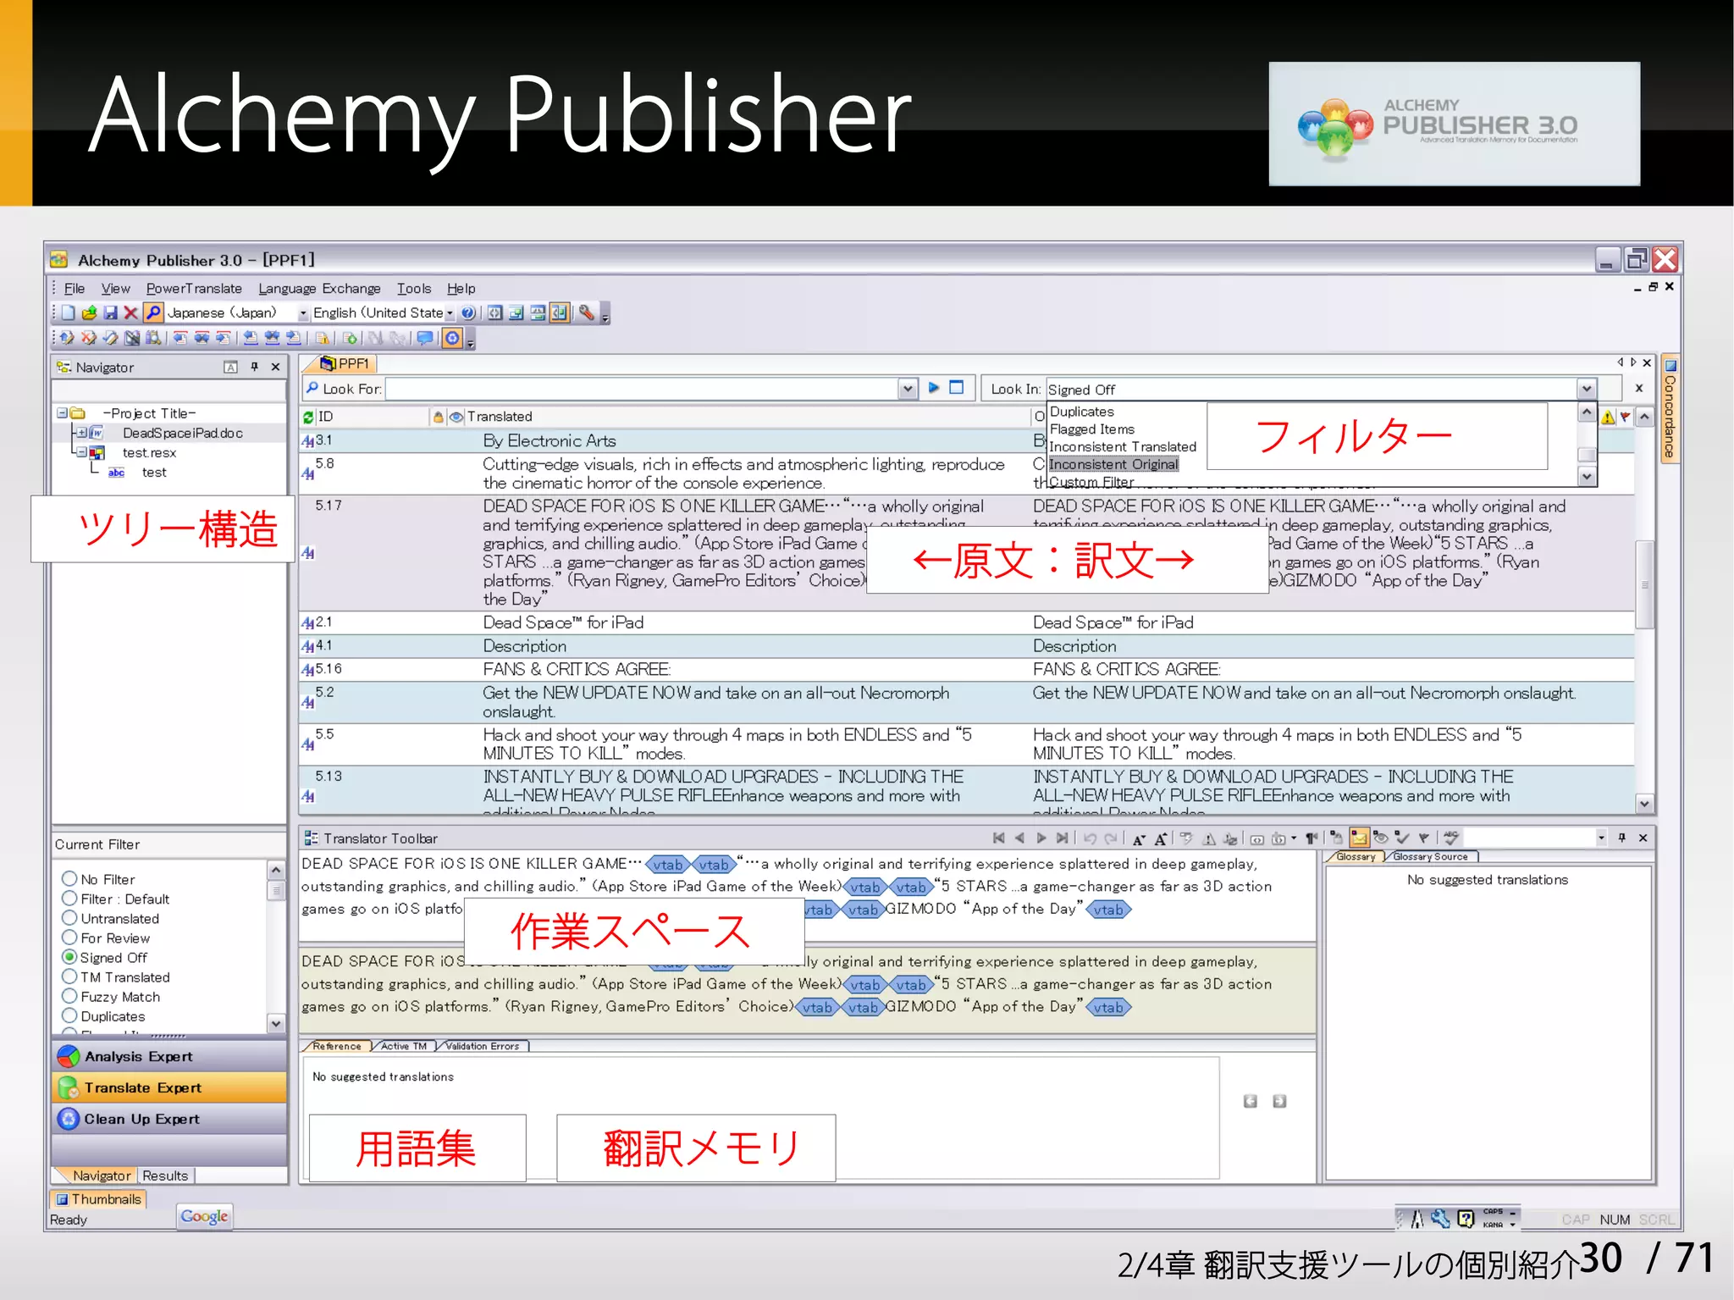Click the highlighted blue circular icon in second toolbar

pos(453,338)
